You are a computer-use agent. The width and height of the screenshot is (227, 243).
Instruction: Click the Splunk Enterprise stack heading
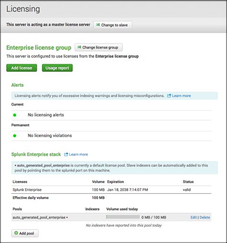pos(36,154)
